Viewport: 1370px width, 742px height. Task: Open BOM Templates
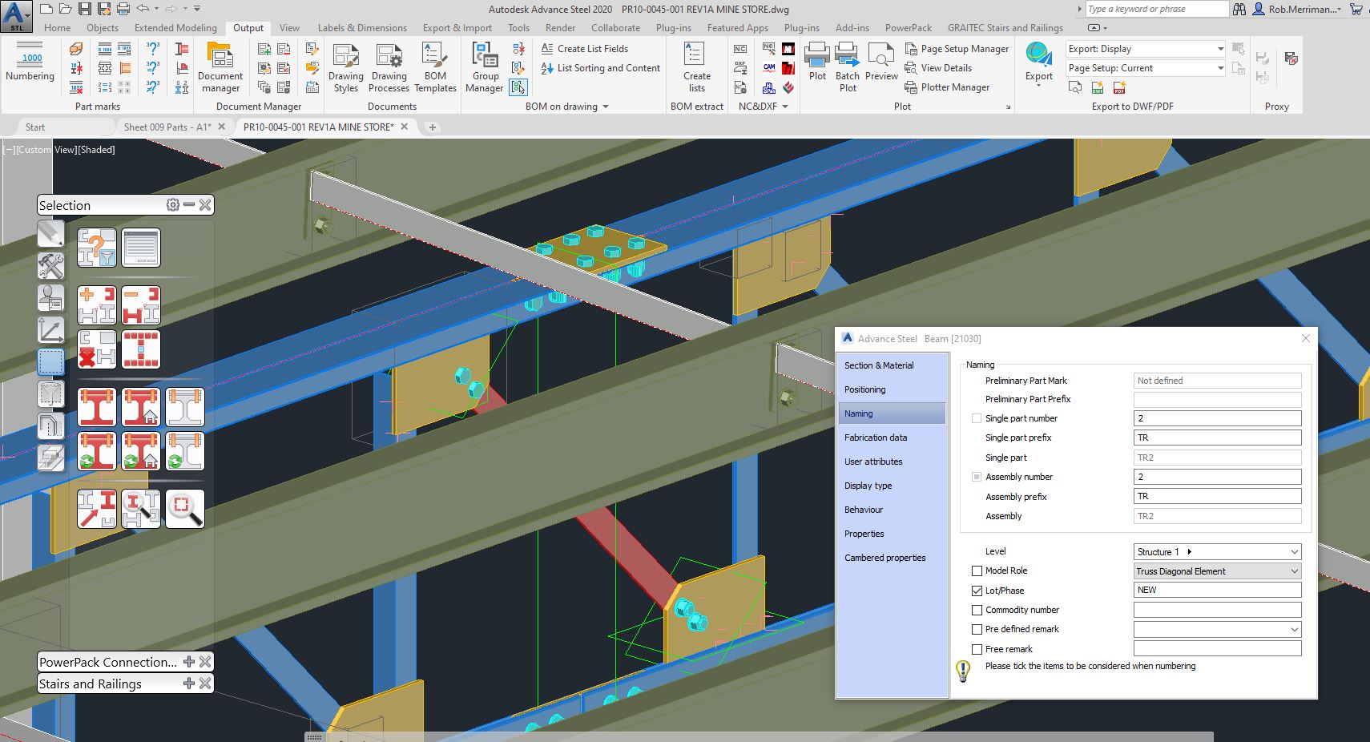(435, 67)
